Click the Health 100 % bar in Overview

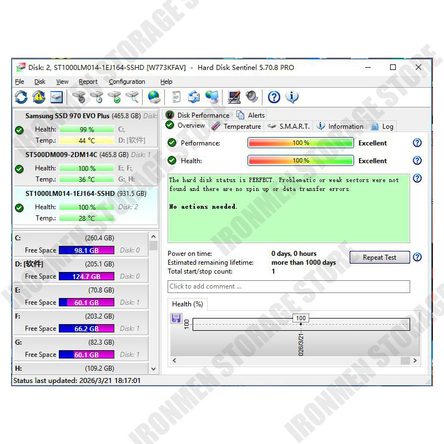pos(301,160)
